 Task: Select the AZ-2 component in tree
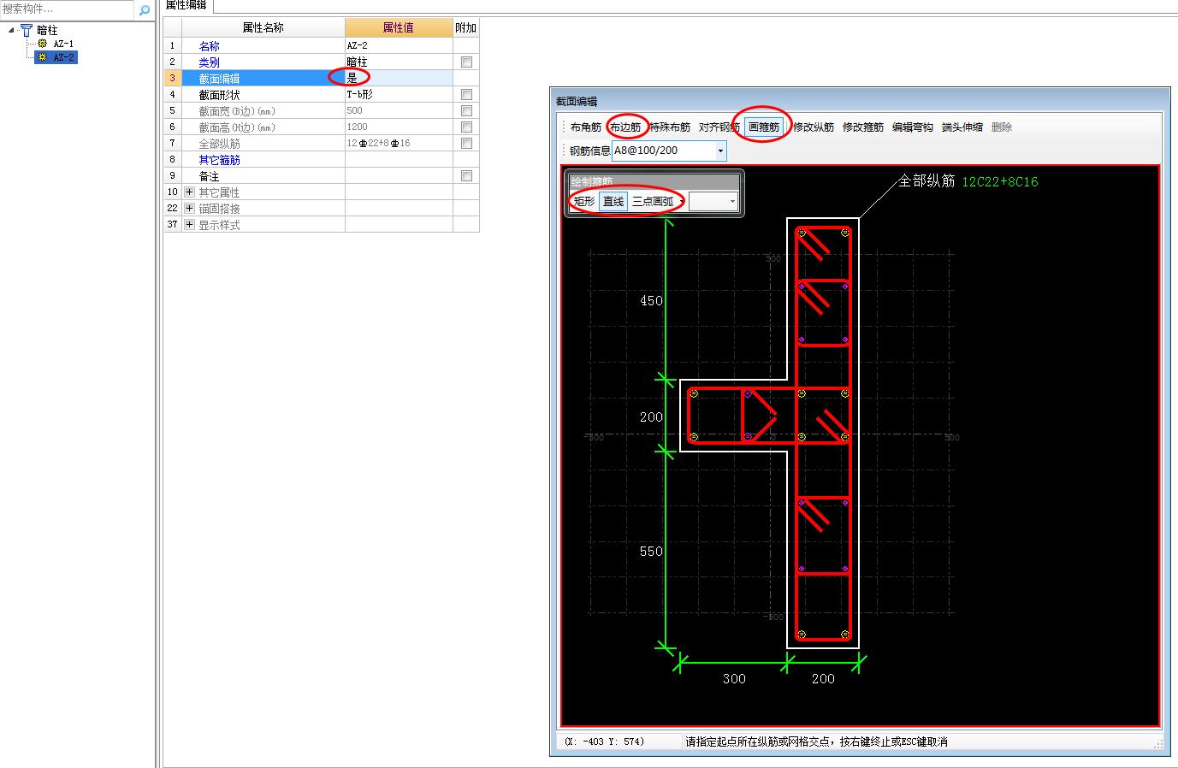click(63, 57)
